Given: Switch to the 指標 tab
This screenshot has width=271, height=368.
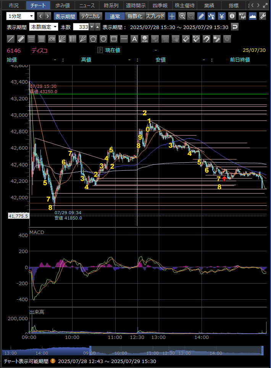Looking at the screenshot, I should 234,5.
